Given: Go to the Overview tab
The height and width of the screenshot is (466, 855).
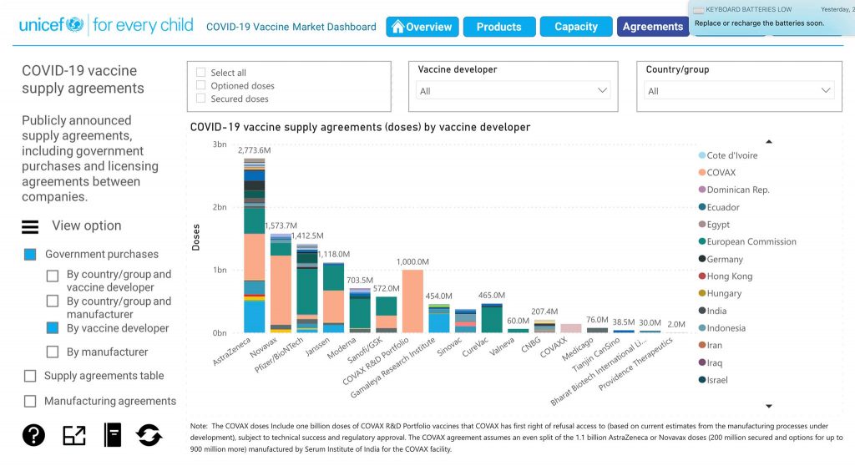Looking at the screenshot, I should [x=422, y=26].
